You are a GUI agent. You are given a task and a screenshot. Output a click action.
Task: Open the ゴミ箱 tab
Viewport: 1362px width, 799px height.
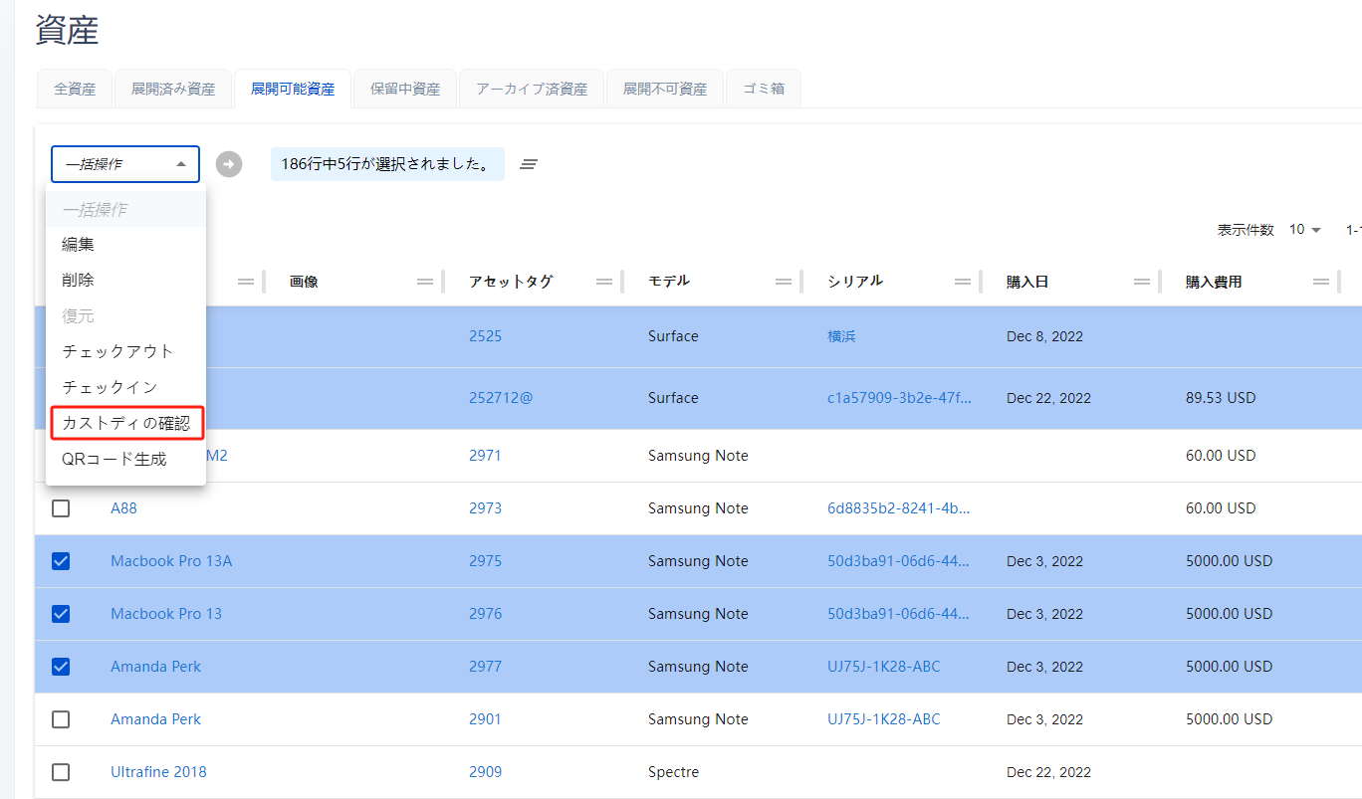764,89
